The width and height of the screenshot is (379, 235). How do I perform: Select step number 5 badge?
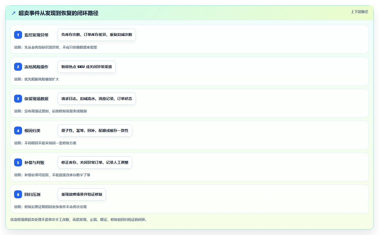click(x=18, y=162)
